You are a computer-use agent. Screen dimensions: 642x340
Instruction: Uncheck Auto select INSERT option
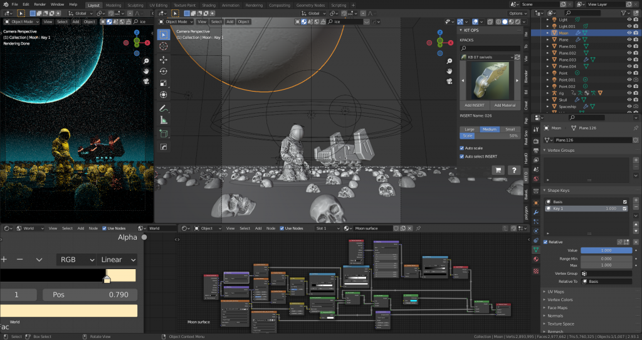coord(462,156)
